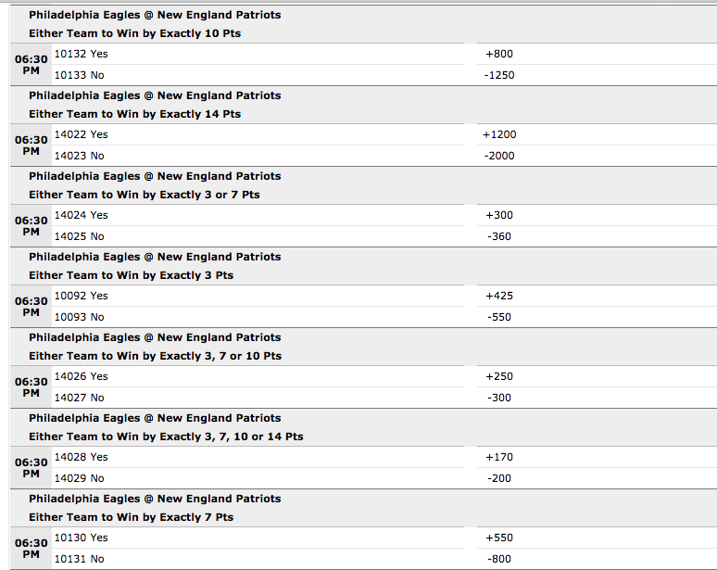
Task: Pick +550 odds for 10130 Yes
Action: pyautogui.click(x=499, y=538)
